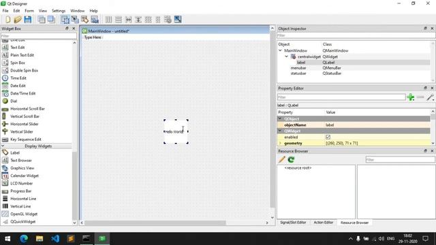
Task: Edit resources with pencil icon
Action: coord(281,159)
